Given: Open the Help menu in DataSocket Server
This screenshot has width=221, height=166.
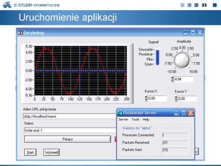Looking at the screenshot, I should click(146, 120).
